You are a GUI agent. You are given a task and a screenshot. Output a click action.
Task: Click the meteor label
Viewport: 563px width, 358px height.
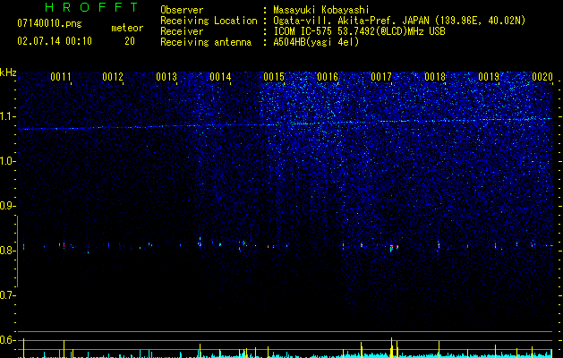(127, 28)
